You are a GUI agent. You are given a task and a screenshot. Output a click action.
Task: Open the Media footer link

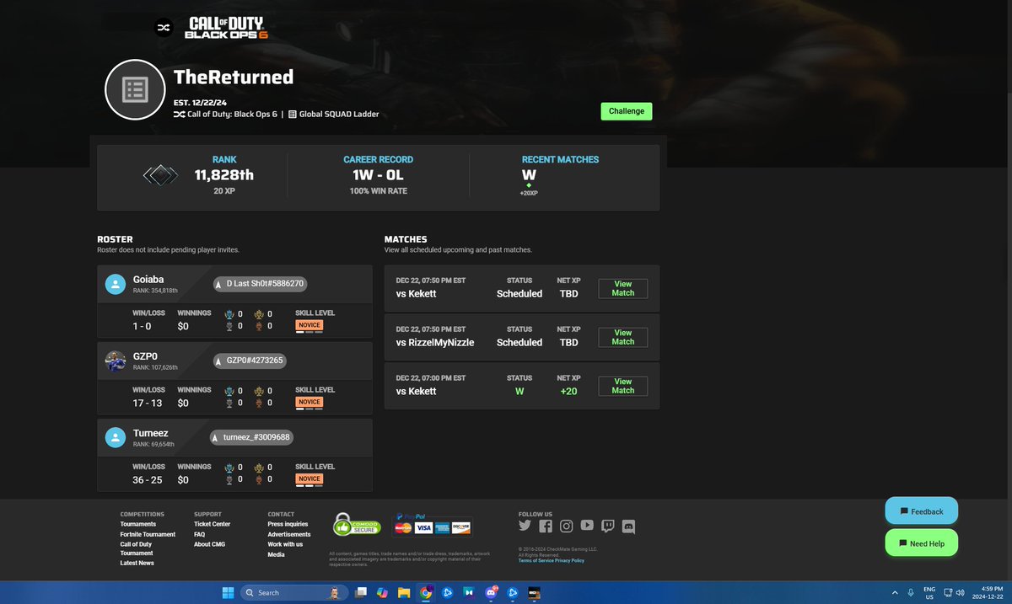(x=276, y=554)
